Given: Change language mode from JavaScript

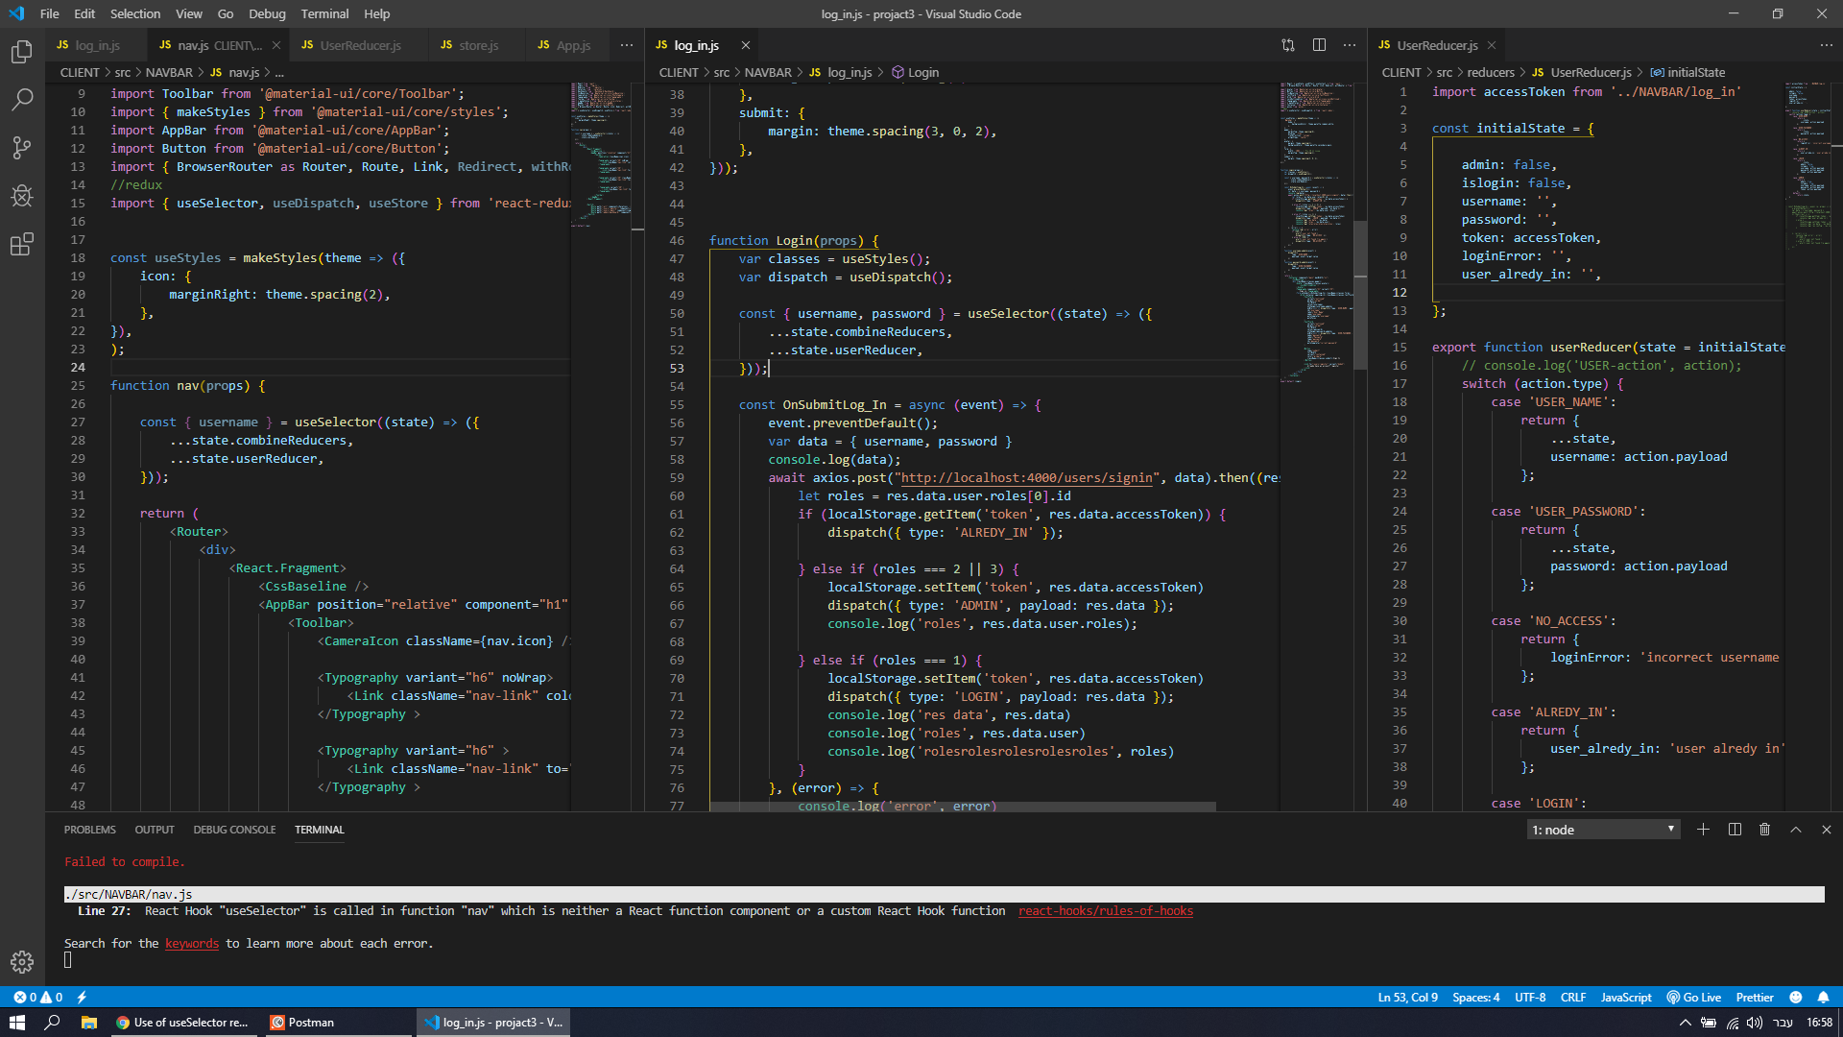Looking at the screenshot, I should pyautogui.click(x=1626, y=997).
